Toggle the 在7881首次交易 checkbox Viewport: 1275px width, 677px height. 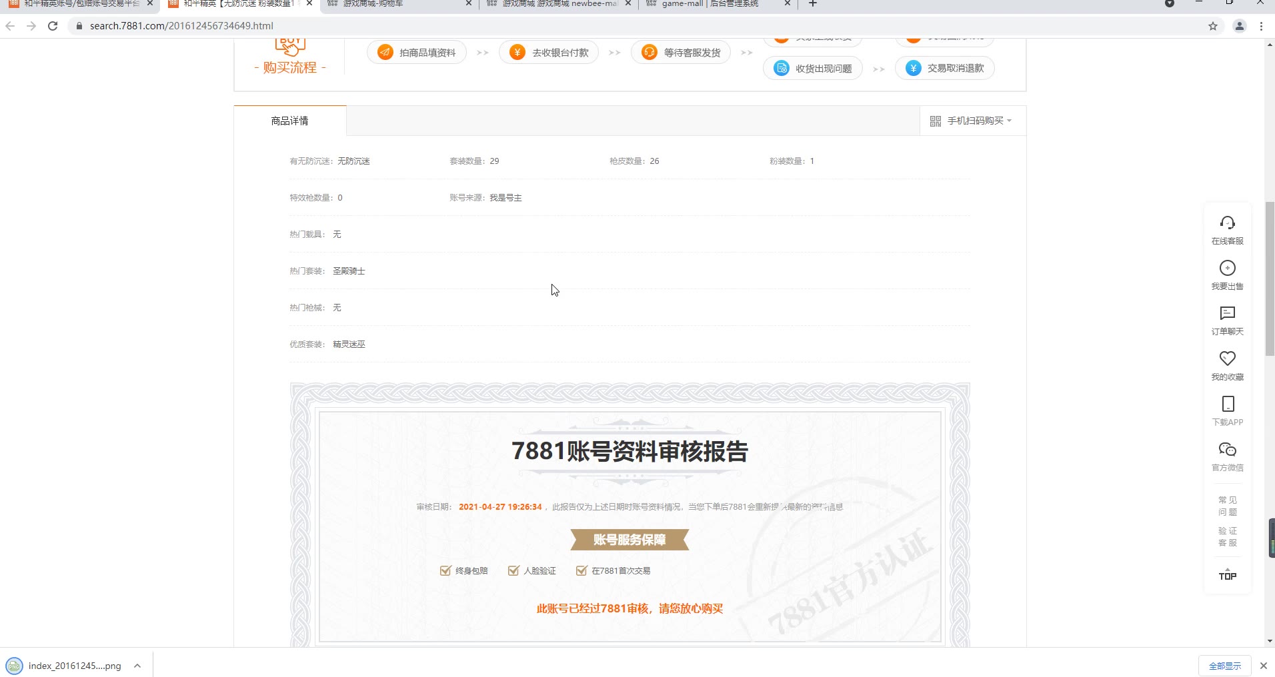coord(581,570)
